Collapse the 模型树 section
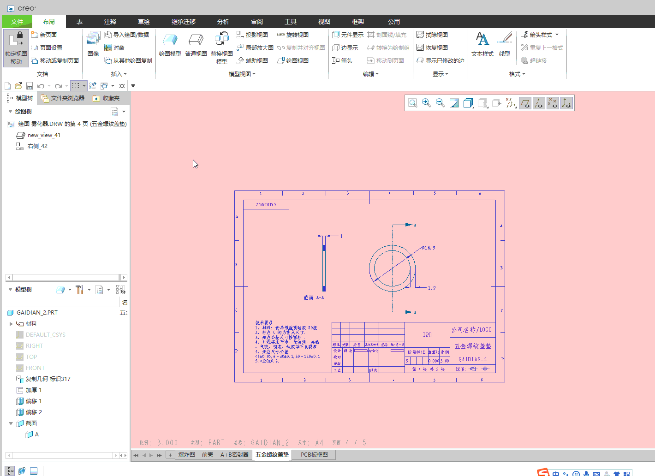 [x=10, y=289]
